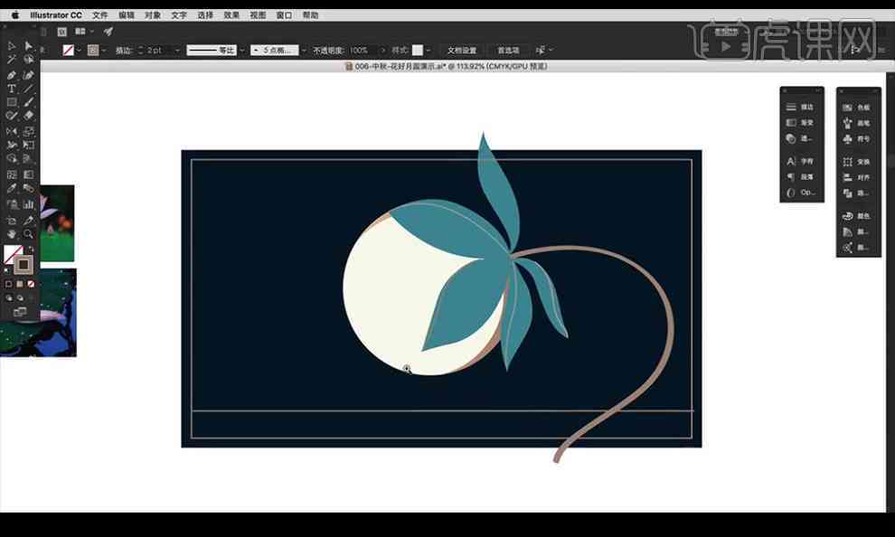Expand the opacity slider arrow
The image size is (895, 537).
(382, 51)
